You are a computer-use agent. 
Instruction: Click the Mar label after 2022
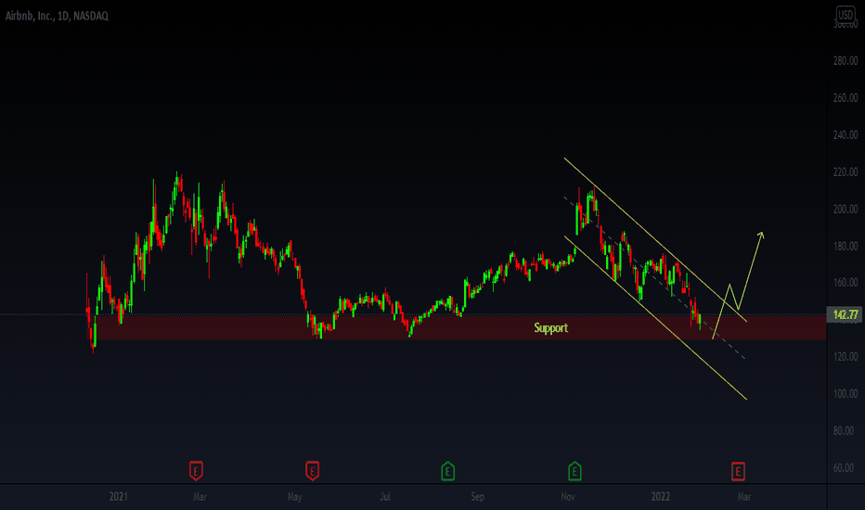(x=744, y=497)
